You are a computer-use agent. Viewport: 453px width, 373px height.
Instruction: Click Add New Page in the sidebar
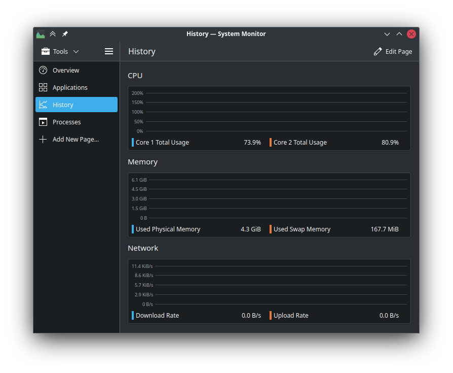tap(75, 139)
